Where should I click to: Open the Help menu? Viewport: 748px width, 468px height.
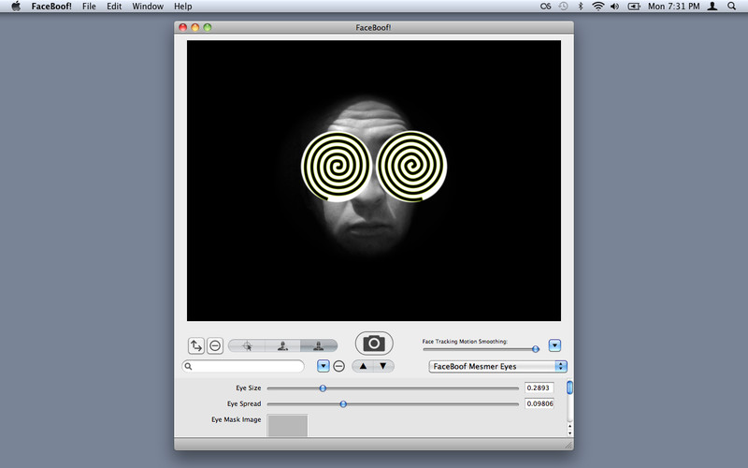click(x=182, y=7)
